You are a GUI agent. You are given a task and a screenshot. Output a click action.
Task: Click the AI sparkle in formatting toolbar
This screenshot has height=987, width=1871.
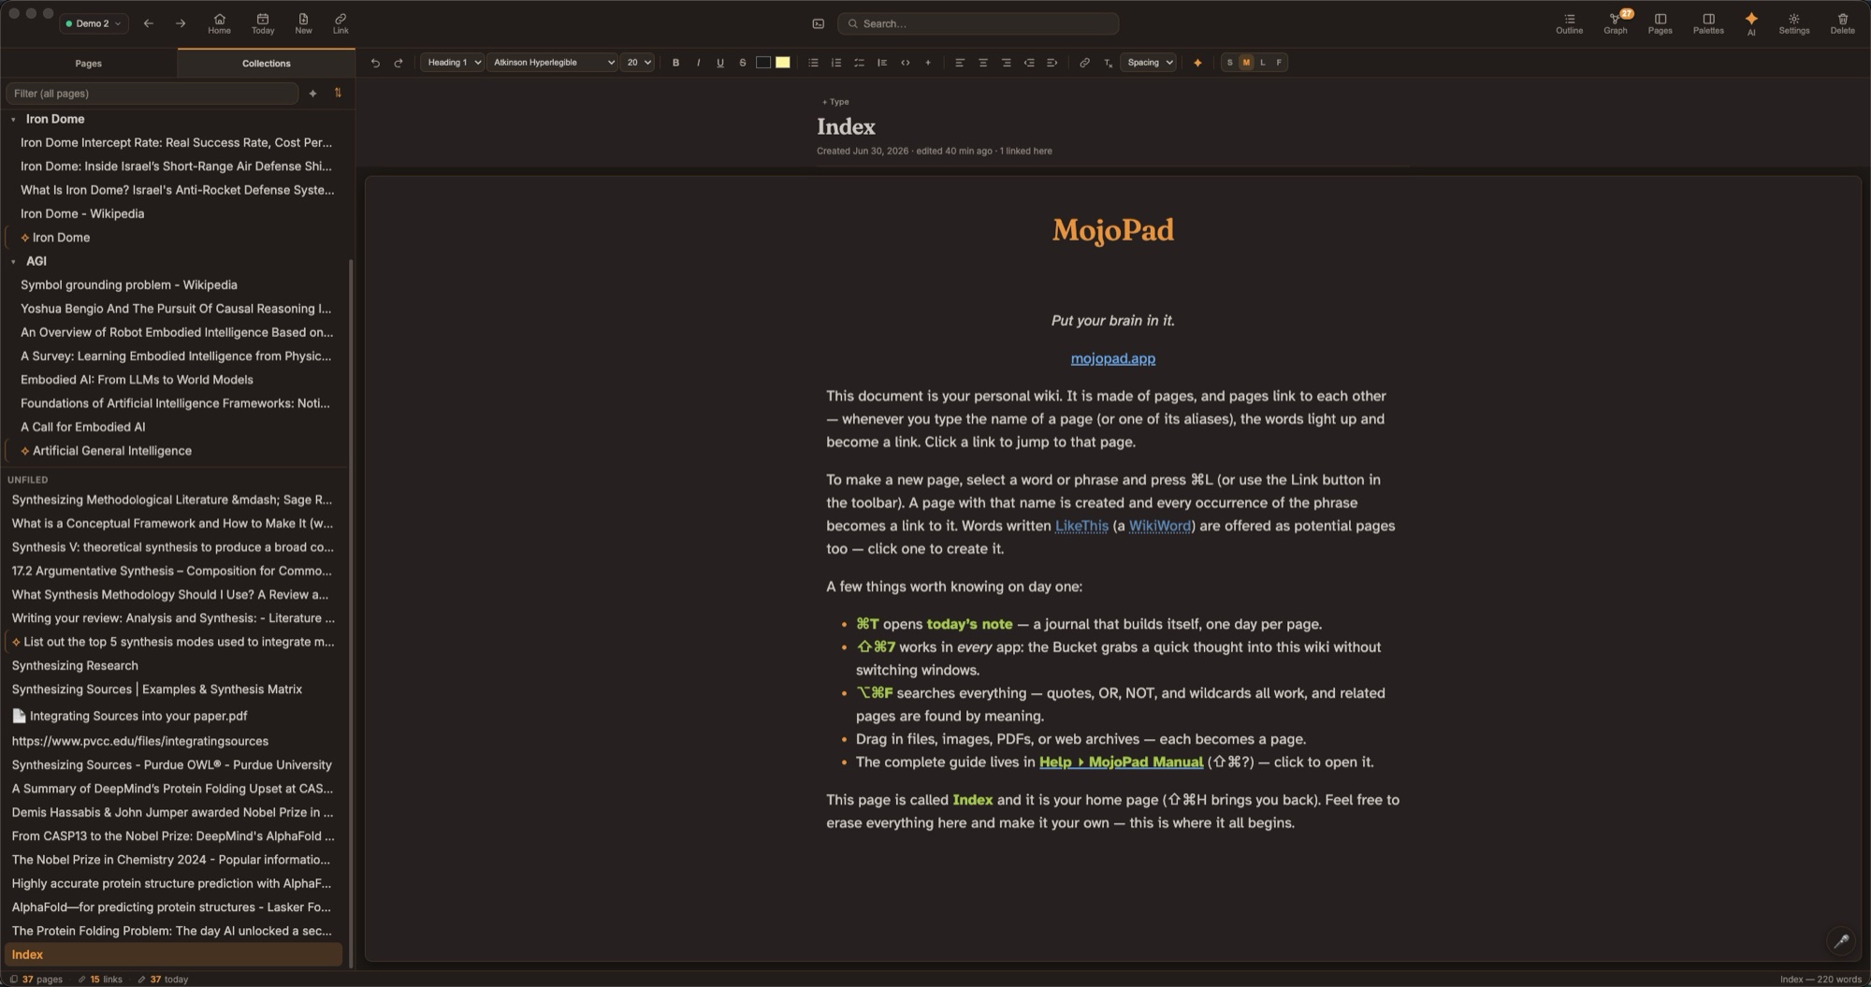click(x=1197, y=63)
